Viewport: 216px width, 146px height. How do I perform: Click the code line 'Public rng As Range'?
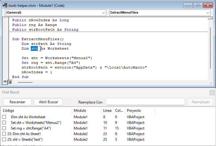click(x=35, y=25)
